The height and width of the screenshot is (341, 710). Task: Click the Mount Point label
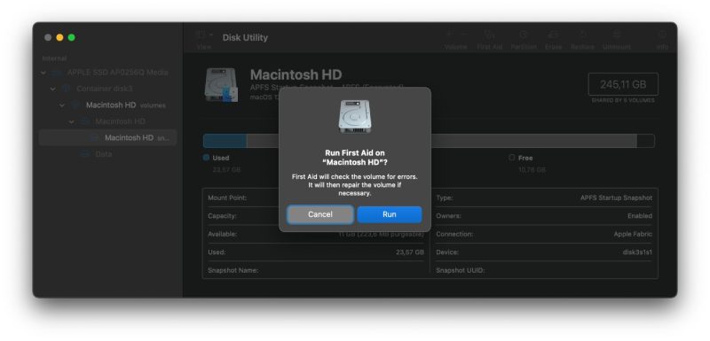pos(227,198)
